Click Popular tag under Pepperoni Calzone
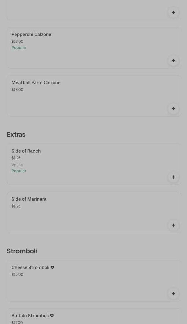This screenshot has width=187, height=324. [19, 48]
